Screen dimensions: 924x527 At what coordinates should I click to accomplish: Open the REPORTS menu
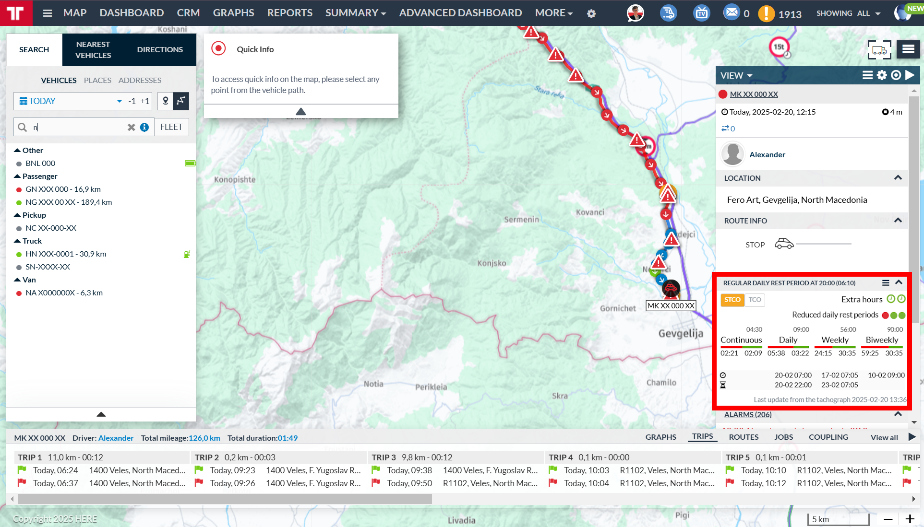(x=289, y=13)
